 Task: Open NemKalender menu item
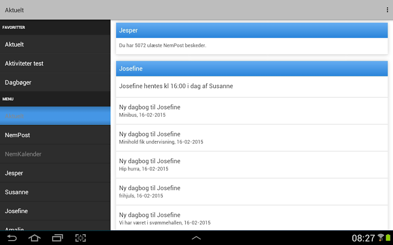pos(55,154)
